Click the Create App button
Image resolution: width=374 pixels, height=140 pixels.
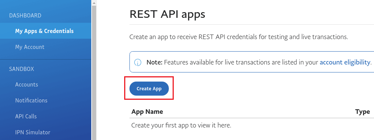tap(149, 89)
